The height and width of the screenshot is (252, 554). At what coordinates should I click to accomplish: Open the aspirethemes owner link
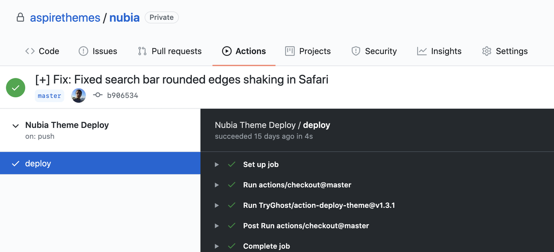click(65, 17)
